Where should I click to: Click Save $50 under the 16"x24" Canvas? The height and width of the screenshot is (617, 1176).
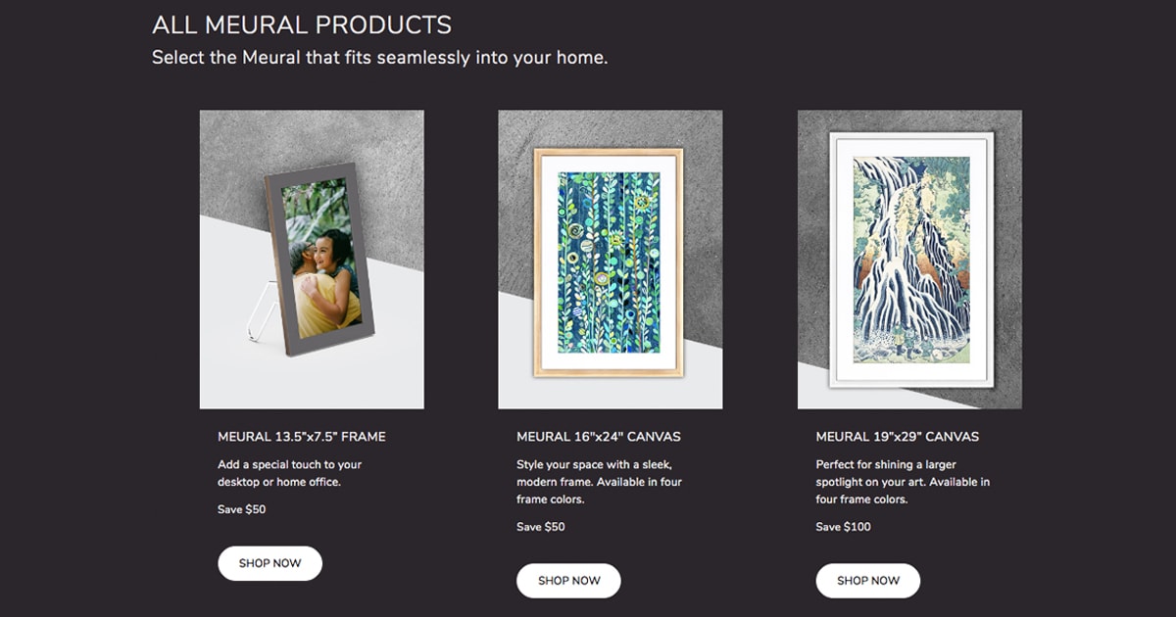tap(541, 527)
